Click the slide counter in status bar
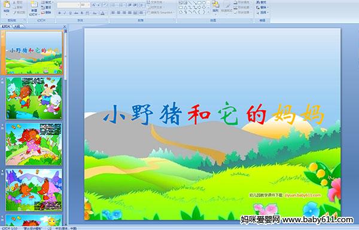The image size is (359, 230). click(x=10, y=228)
